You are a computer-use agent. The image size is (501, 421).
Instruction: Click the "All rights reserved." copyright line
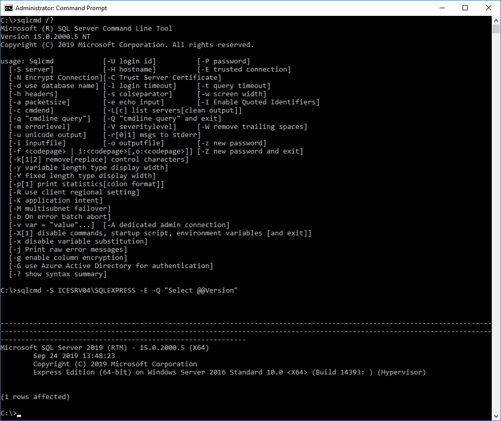[127, 45]
